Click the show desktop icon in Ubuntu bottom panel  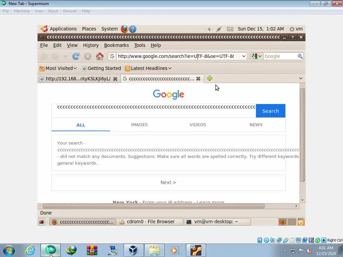(41, 222)
